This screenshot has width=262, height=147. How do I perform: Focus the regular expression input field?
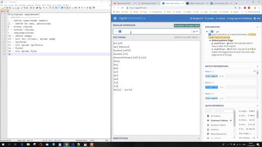pyautogui.click(x=156, y=31)
